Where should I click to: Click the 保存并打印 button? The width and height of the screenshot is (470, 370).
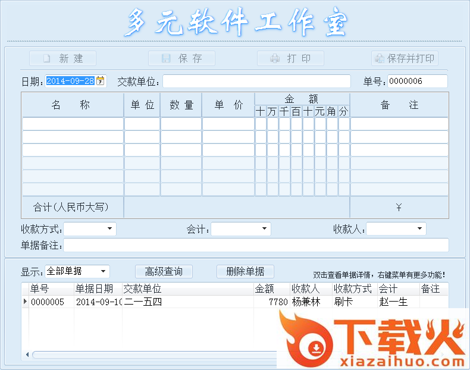[405, 58]
